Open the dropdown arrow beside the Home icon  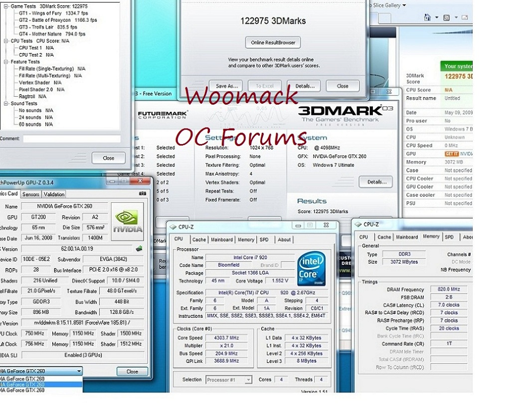click(x=436, y=17)
